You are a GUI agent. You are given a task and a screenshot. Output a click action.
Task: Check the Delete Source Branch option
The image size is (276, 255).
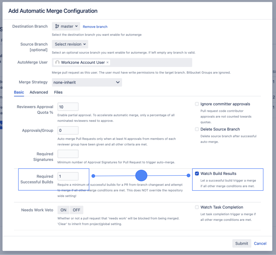click(197, 129)
